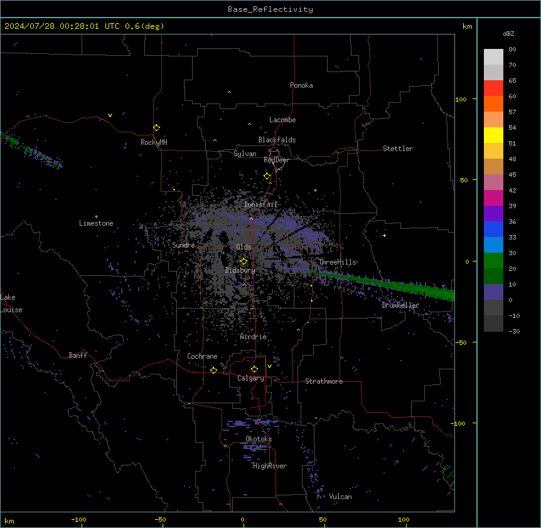The height and width of the screenshot is (528, 541).
Task: Click the dBZ legend heading
Action: tap(508, 33)
